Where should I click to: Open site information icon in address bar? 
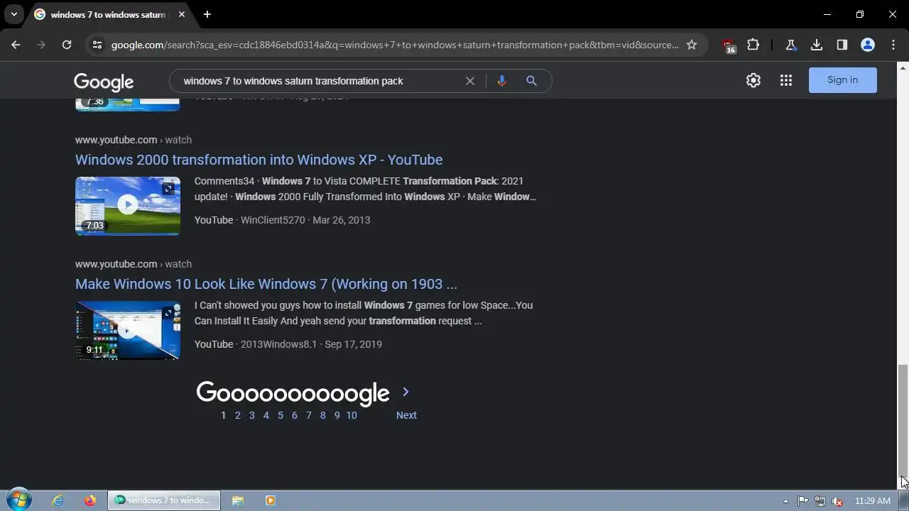pyautogui.click(x=97, y=45)
